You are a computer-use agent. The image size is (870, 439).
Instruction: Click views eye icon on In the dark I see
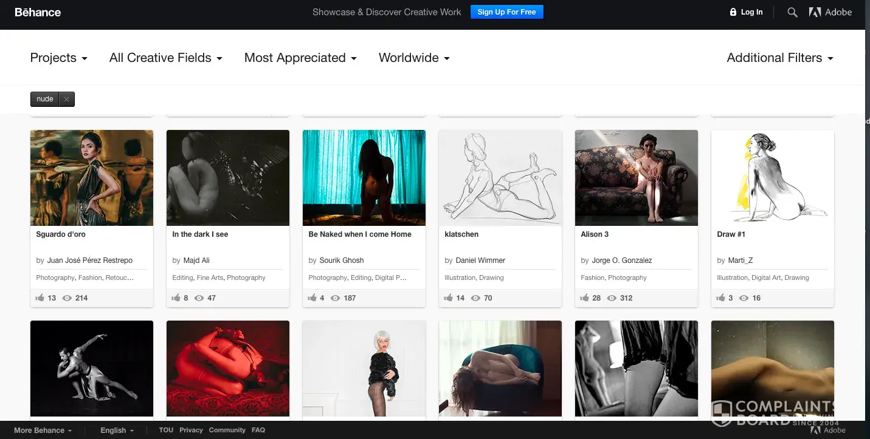(x=199, y=298)
